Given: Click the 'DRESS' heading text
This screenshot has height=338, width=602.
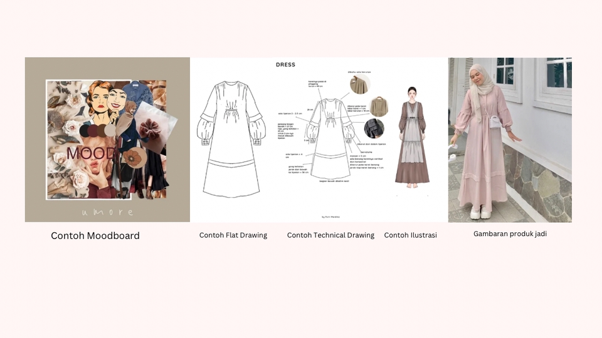Looking at the screenshot, I should (285, 64).
